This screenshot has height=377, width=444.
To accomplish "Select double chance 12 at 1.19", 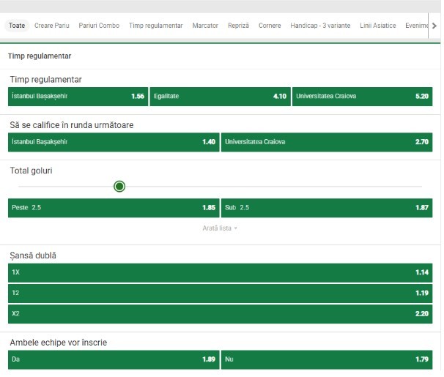I will point(220,294).
